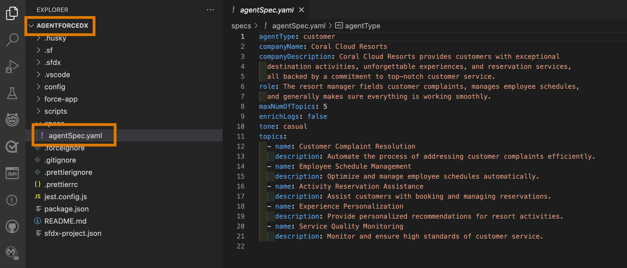Viewport: 627px width, 268px height.
Task: Open the MuleSoft beaker icon view
Action: (x=12, y=253)
